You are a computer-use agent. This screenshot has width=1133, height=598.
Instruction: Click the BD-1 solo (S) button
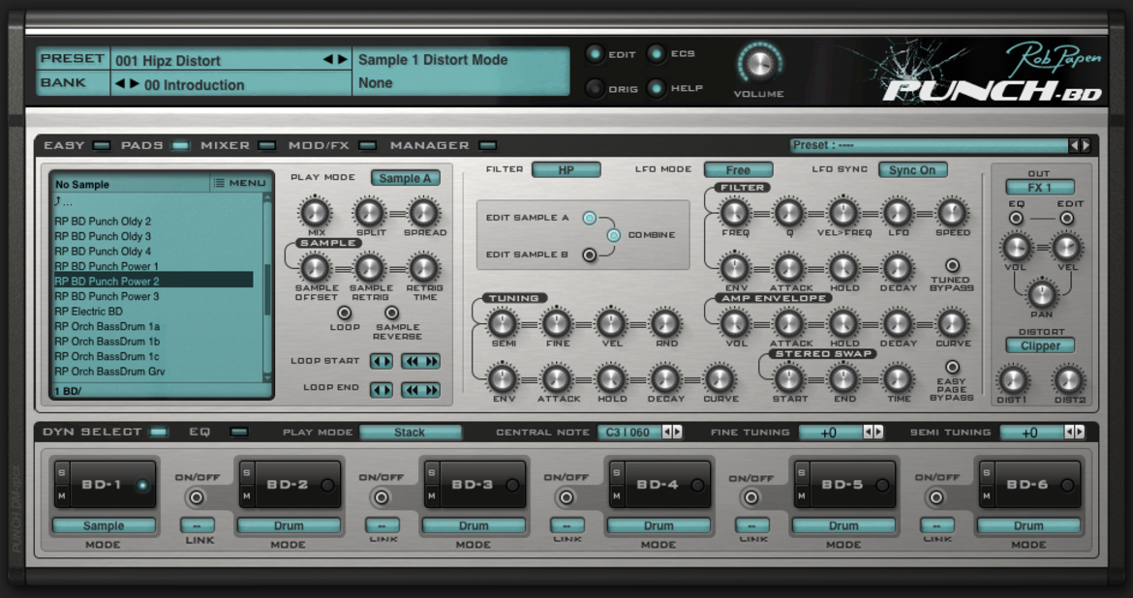[62, 473]
